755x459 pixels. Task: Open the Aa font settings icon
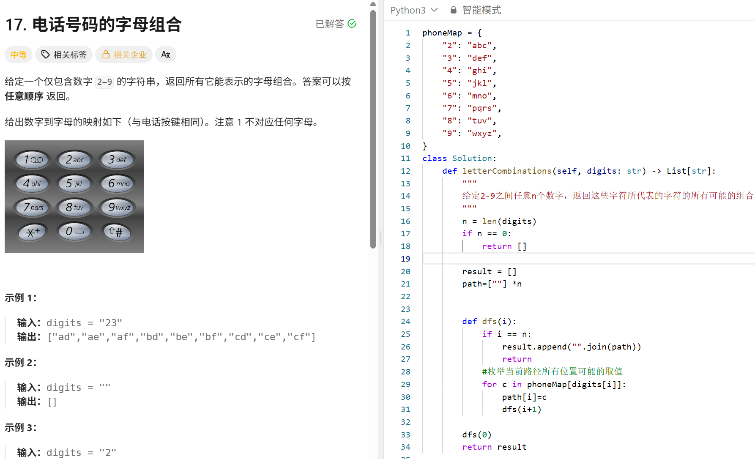tap(166, 54)
